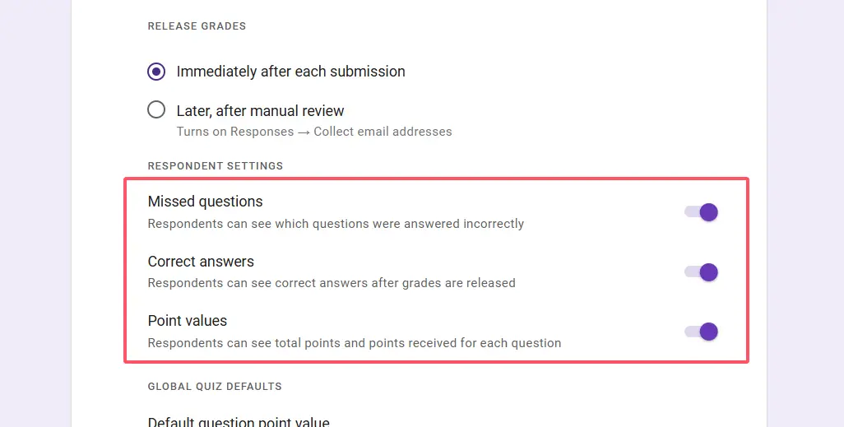Click the "Later, after manual review" label text
This screenshot has width=844, height=427.
coord(260,110)
